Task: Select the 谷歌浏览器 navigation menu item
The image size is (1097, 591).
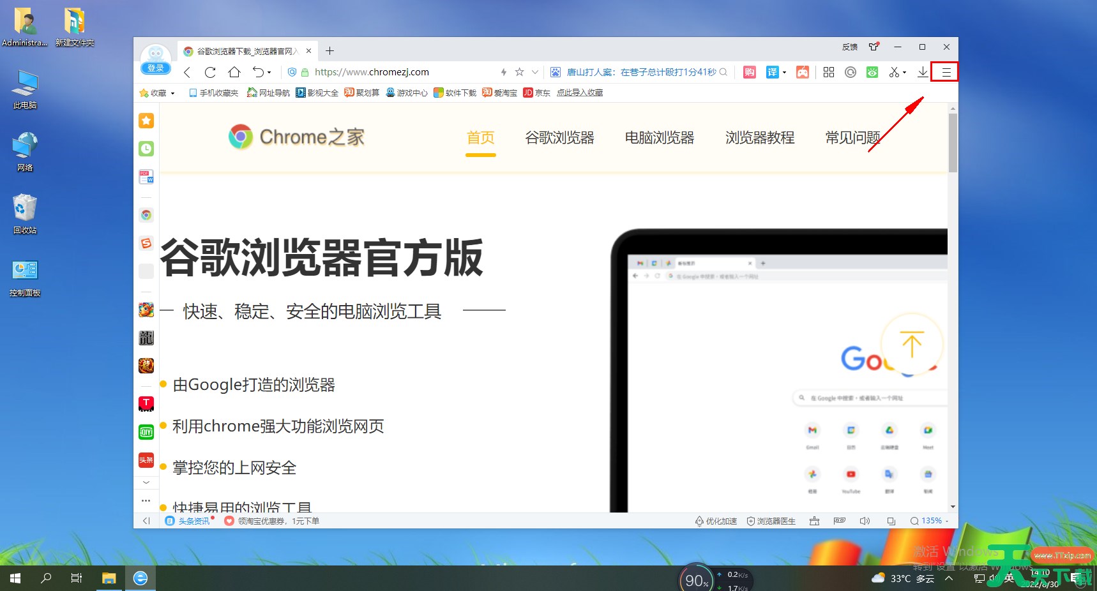Action: (559, 138)
